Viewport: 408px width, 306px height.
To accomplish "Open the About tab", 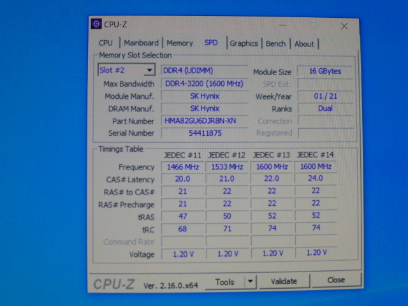I will pyautogui.click(x=304, y=44).
